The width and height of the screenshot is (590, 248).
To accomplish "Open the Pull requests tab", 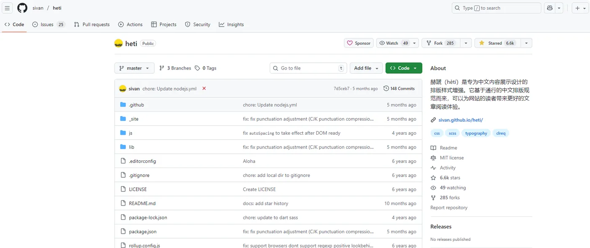I will [92, 24].
